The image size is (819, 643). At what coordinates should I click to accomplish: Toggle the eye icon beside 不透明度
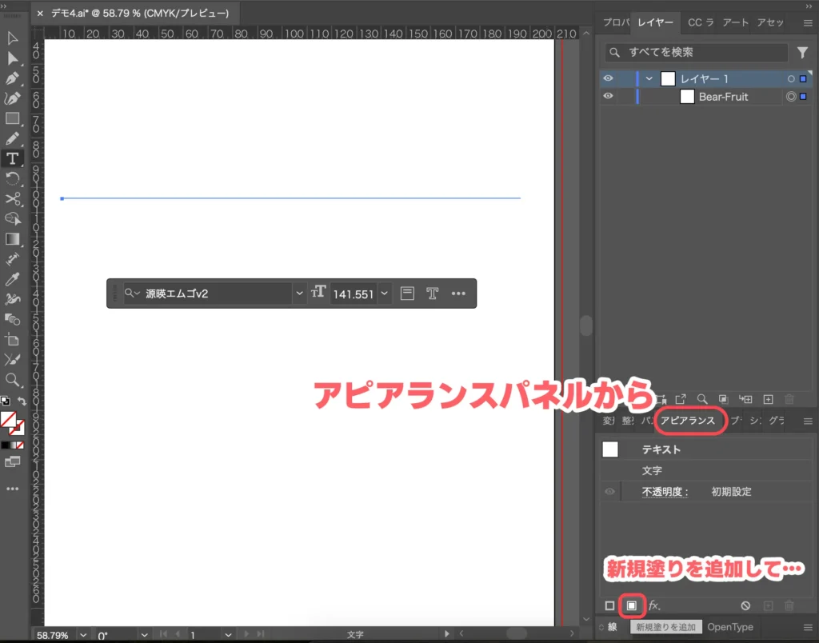pos(610,491)
